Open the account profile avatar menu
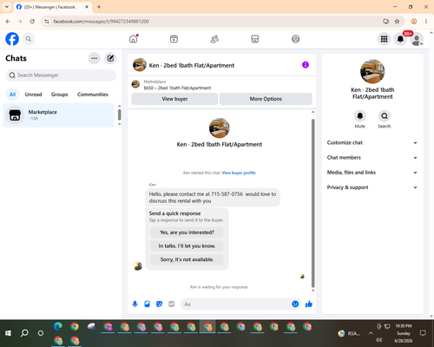The width and height of the screenshot is (434, 347). pos(417,39)
